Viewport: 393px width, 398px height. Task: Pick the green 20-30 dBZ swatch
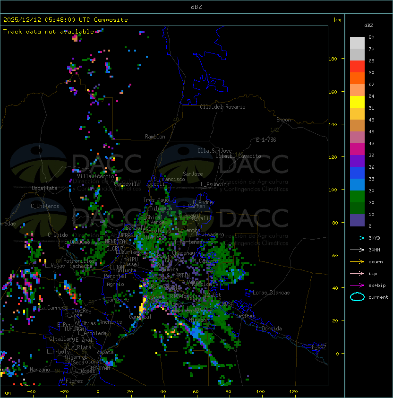pos(357,197)
